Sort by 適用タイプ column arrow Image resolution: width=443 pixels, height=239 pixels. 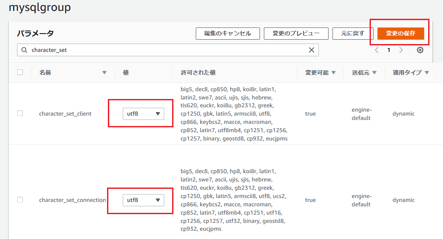pyautogui.click(x=426, y=72)
